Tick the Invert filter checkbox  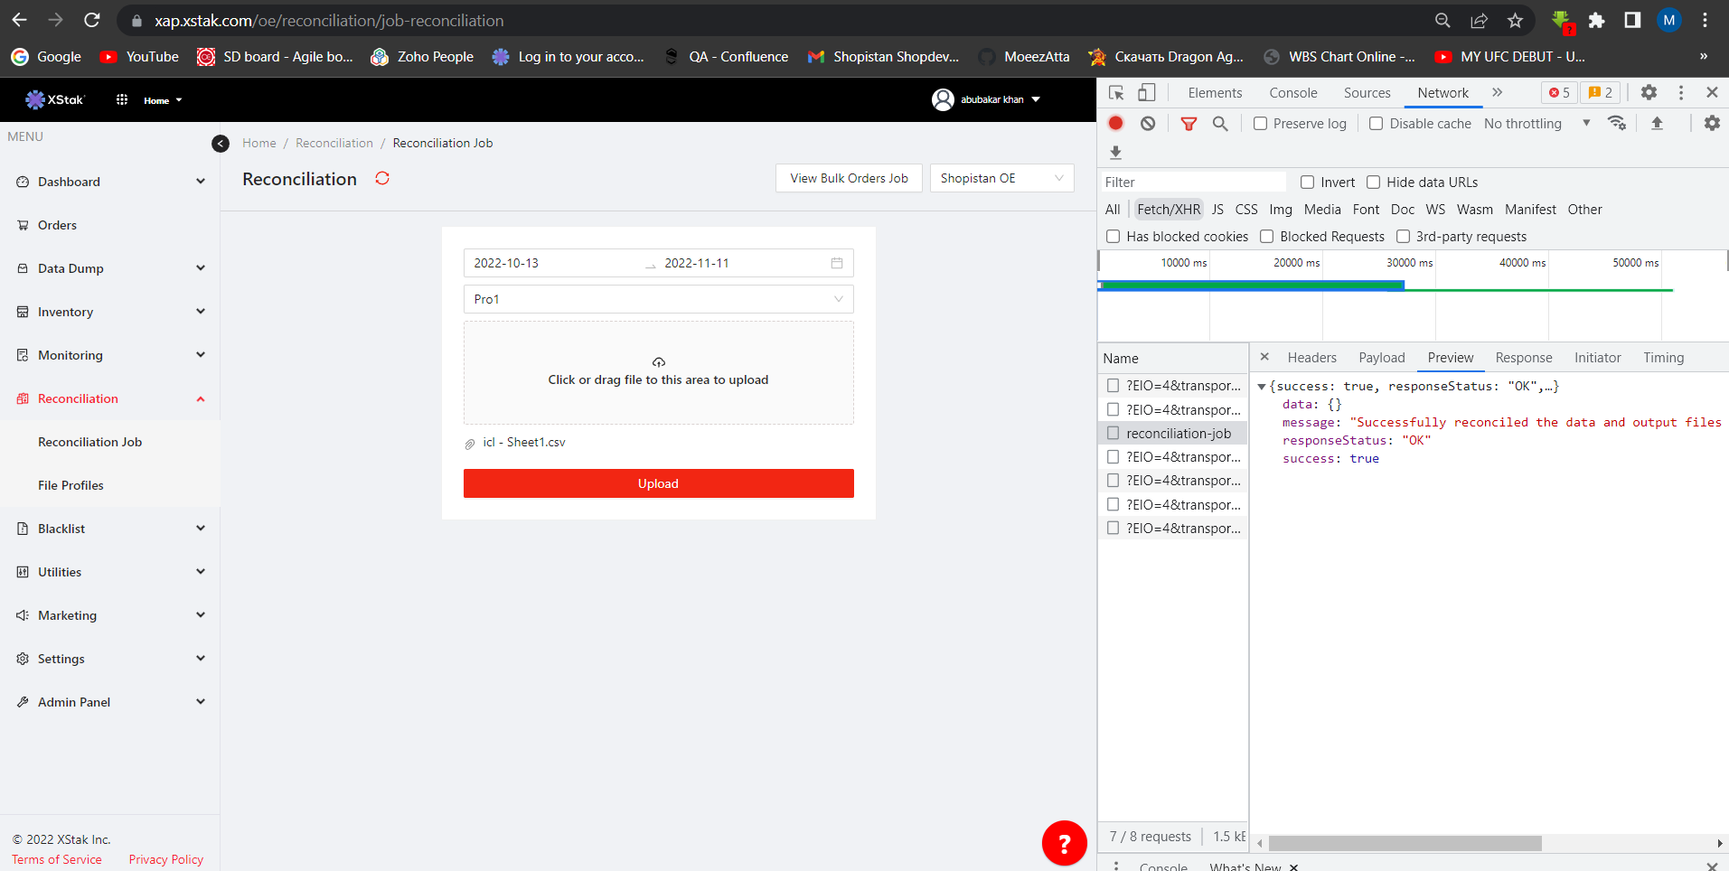[1307, 182]
